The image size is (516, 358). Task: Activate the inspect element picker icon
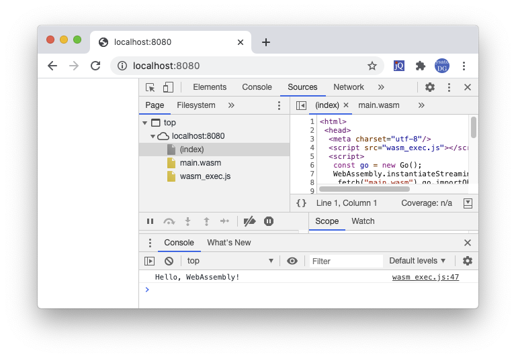tap(150, 87)
